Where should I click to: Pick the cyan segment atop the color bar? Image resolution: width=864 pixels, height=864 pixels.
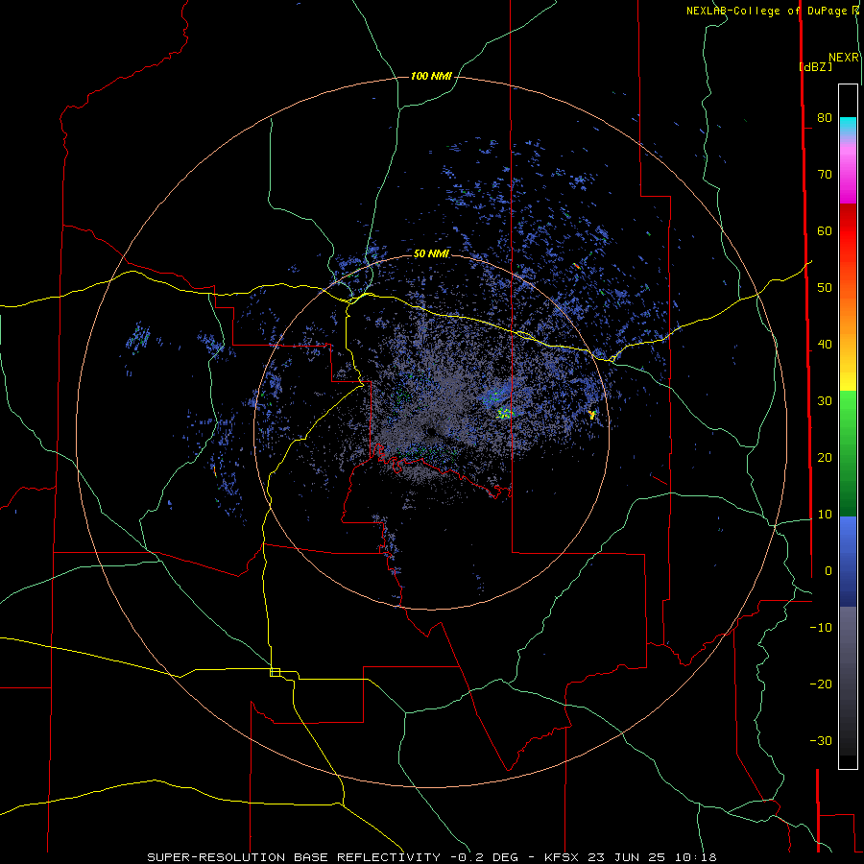click(848, 127)
